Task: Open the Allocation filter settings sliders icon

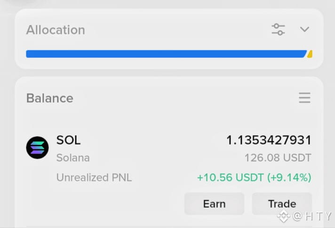Action: pos(278,29)
